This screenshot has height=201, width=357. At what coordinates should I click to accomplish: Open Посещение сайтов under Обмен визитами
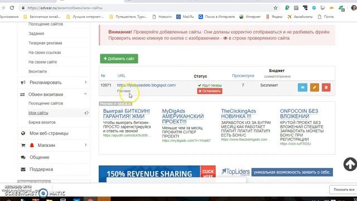[x=46, y=103]
